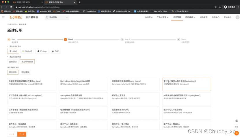Select the AI解决方案-身份证图像识别 template
Screen dimensions: 240x137
tap(187, 99)
